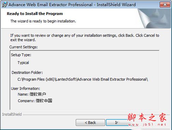The image size is (172, 130).
Task: Go back with the < Back button
Action: [90, 123]
